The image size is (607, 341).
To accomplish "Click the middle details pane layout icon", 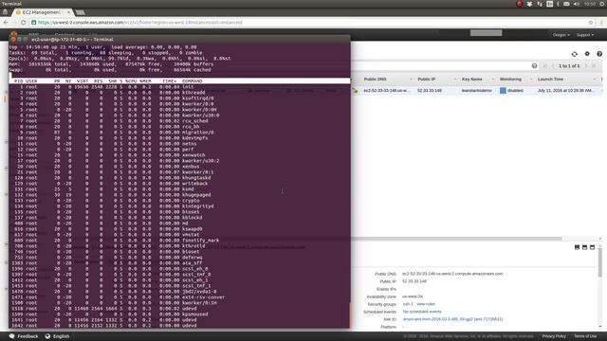I will [584, 247].
